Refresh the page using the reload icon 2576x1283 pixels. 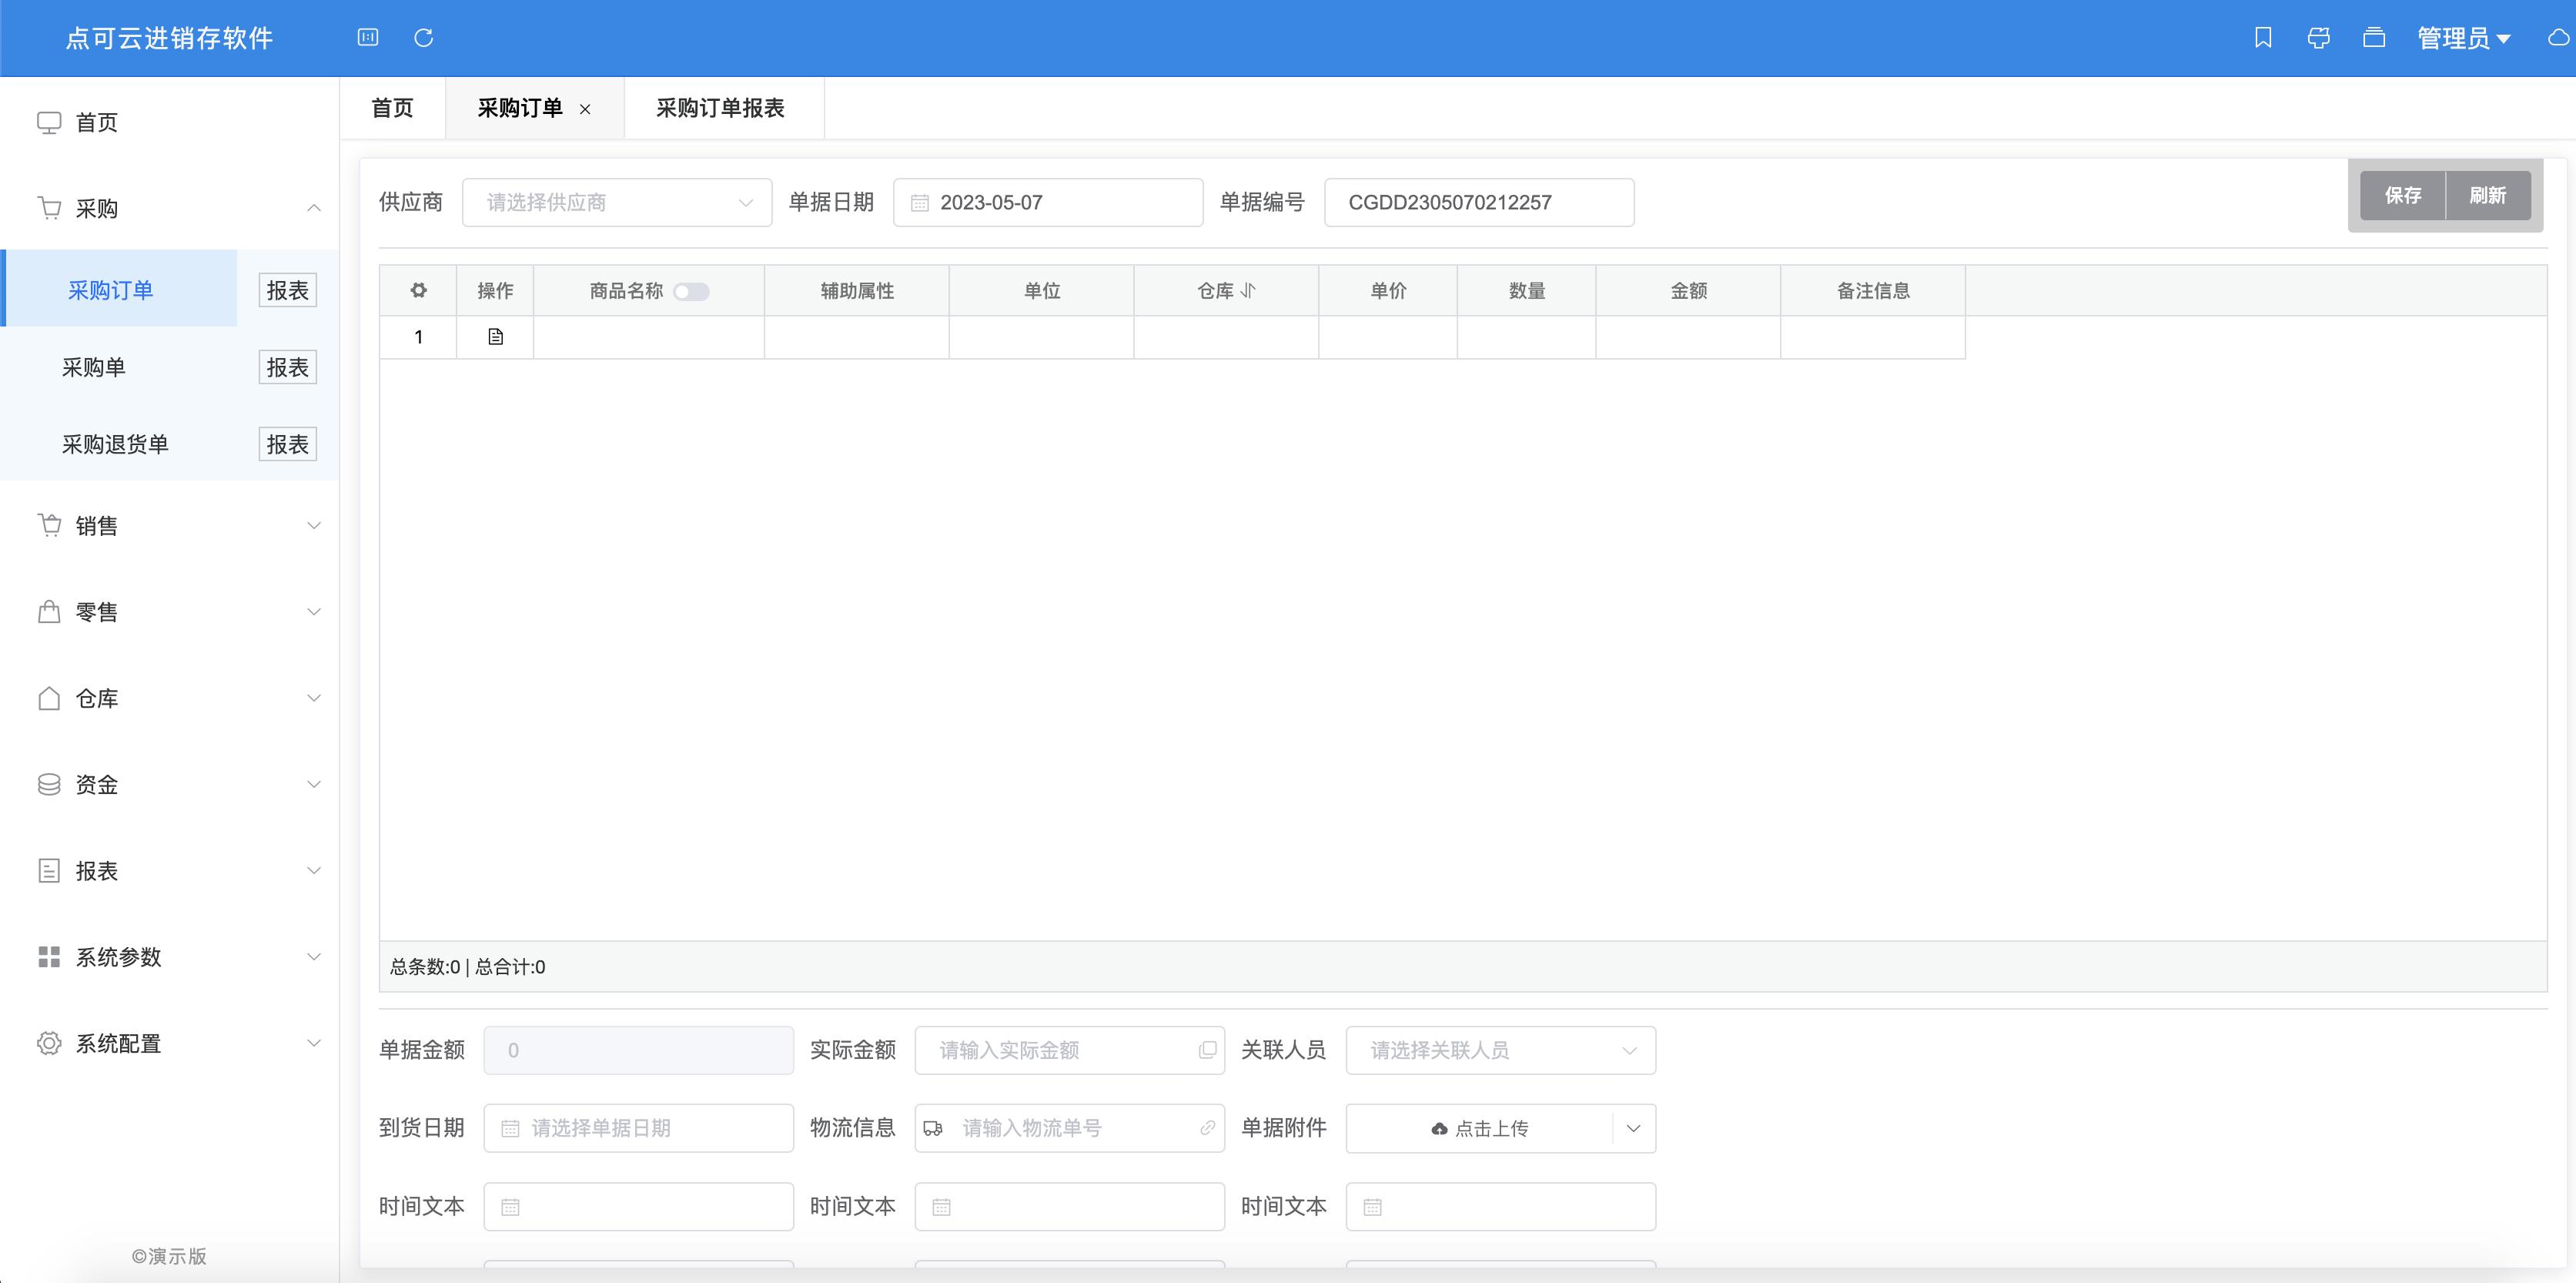click(423, 38)
